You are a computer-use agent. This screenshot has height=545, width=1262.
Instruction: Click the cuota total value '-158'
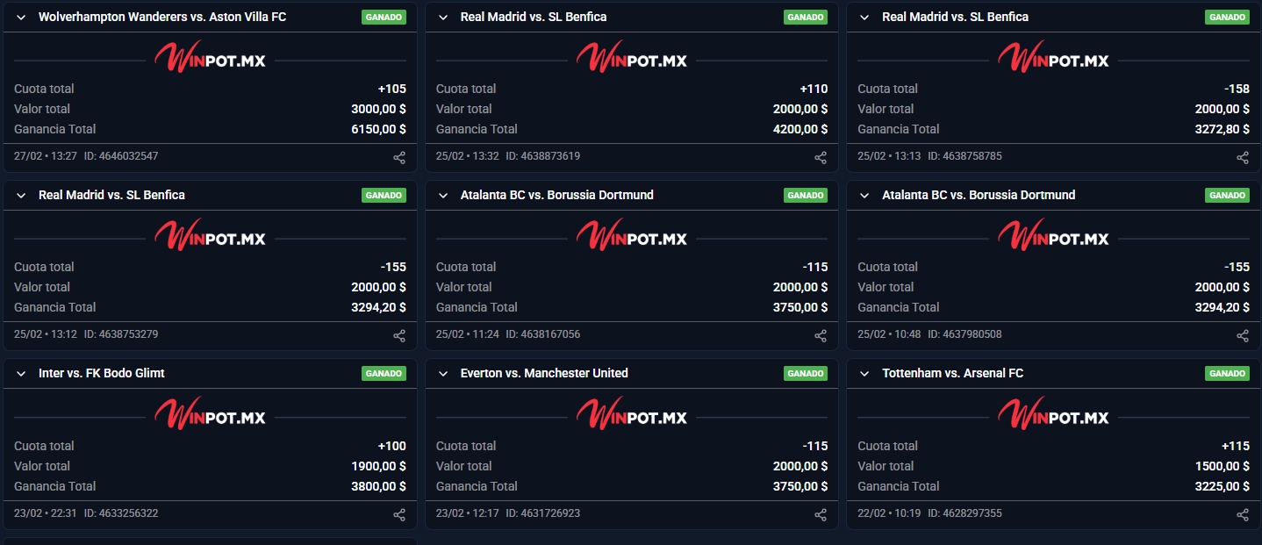click(x=1237, y=89)
